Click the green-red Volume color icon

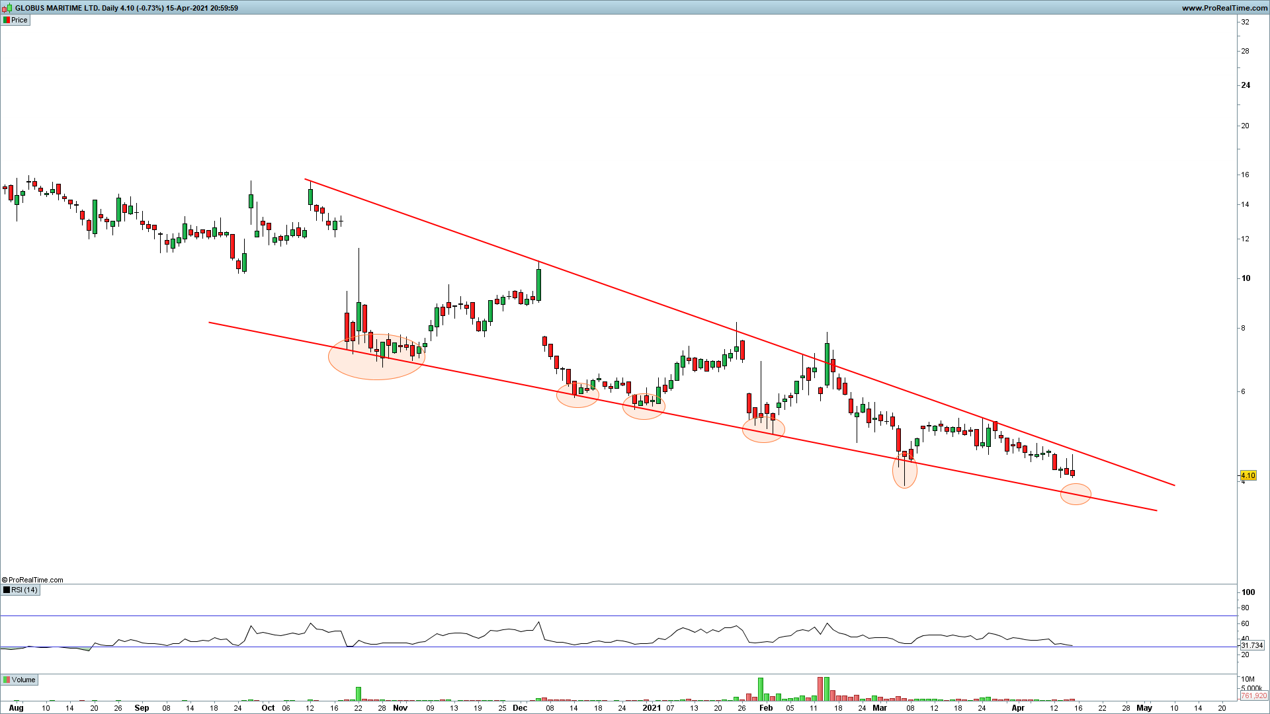(6, 680)
